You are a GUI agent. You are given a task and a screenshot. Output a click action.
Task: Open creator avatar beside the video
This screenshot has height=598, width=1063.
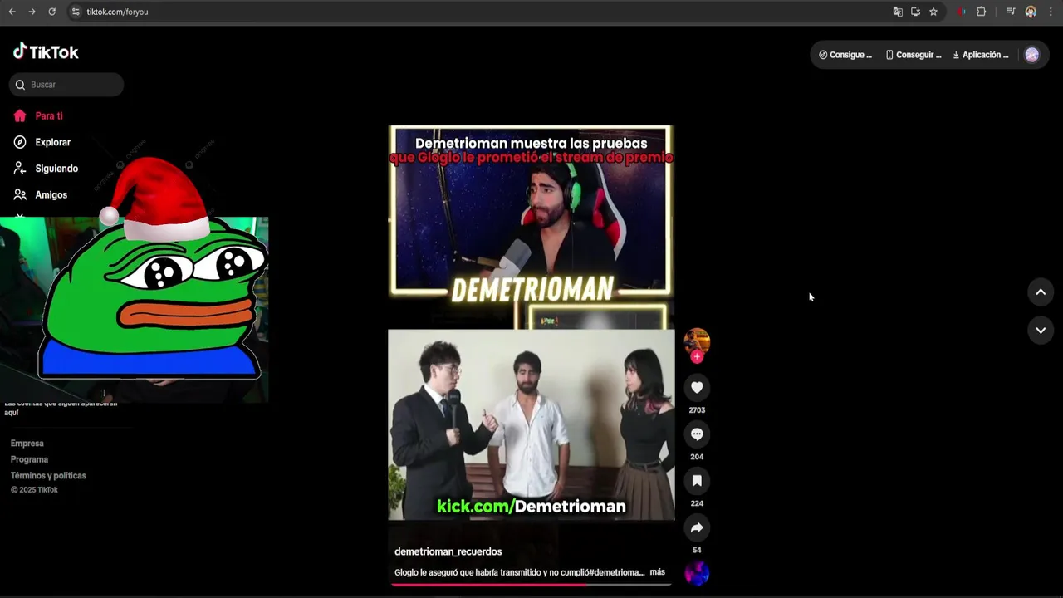tap(697, 341)
